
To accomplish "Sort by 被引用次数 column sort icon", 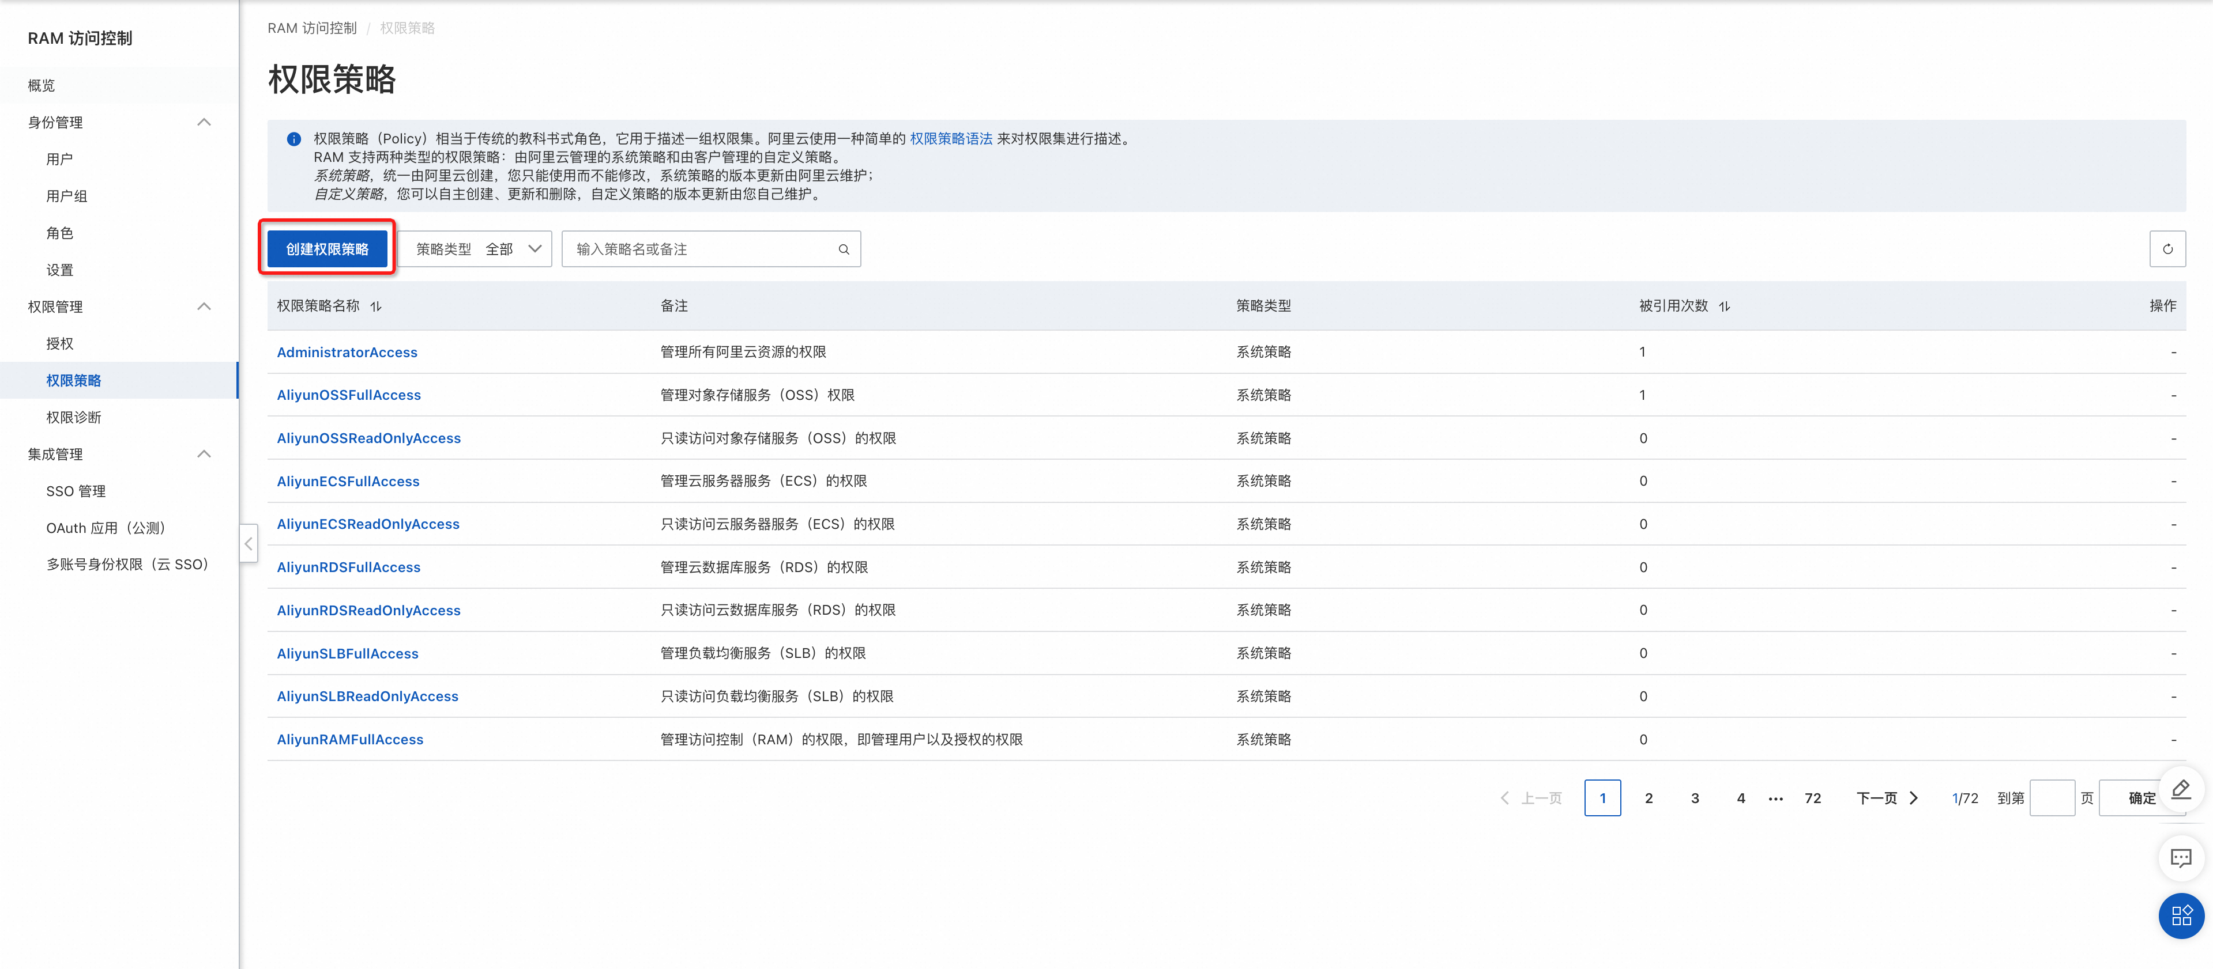I will (1724, 306).
